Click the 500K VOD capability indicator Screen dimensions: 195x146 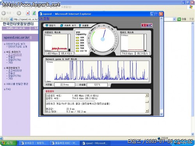[78, 46]
